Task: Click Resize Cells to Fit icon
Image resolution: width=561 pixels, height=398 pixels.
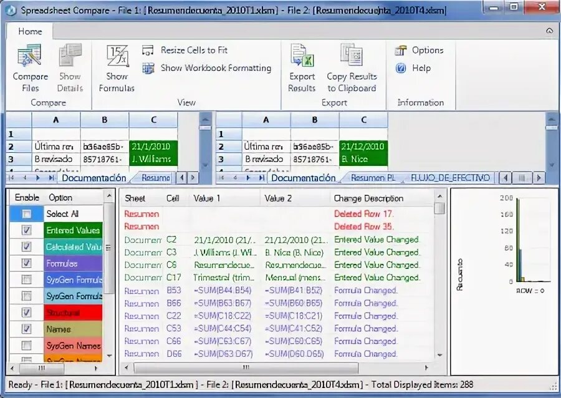Action: [x=148, y=51]
